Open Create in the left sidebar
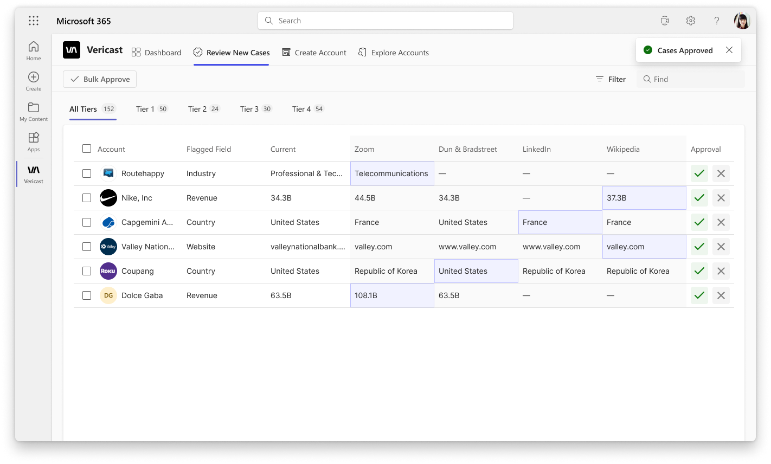 coord(34,81)
